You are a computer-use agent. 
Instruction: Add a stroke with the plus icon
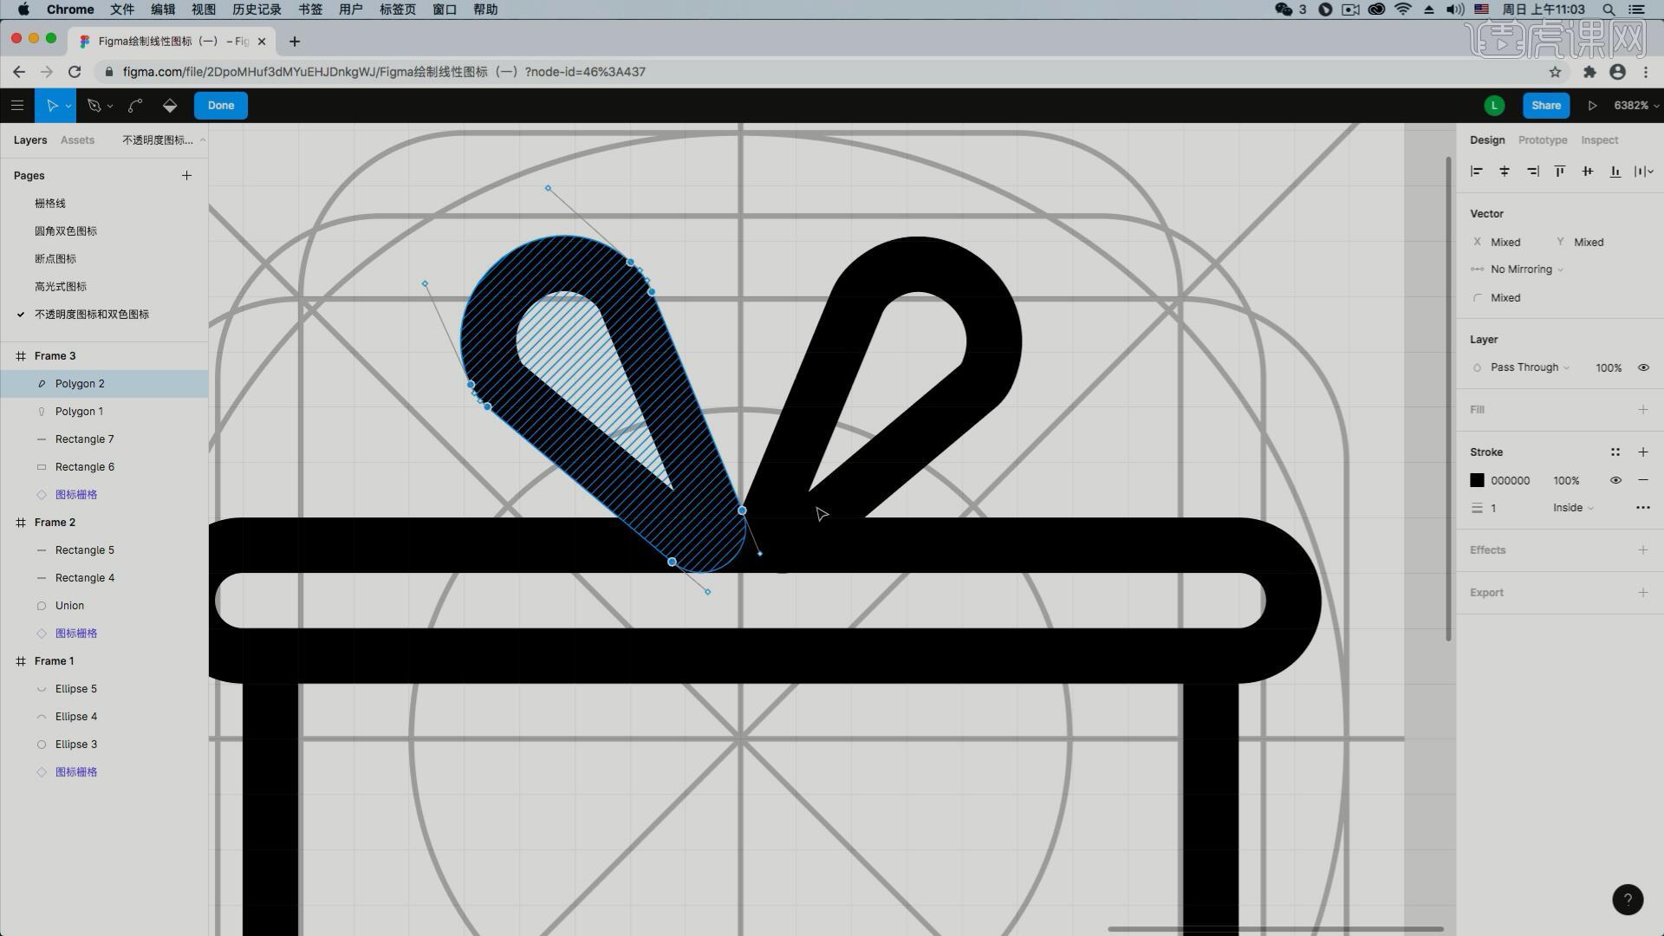click(x=1643, y=452)
